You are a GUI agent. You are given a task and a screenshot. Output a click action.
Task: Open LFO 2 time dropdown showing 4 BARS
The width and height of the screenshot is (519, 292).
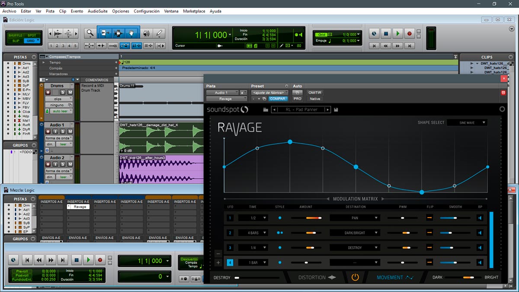tap(253, 233)
